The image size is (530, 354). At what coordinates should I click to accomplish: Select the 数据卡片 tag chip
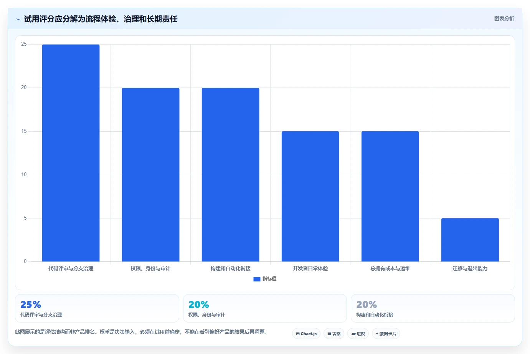coord(386,334)
